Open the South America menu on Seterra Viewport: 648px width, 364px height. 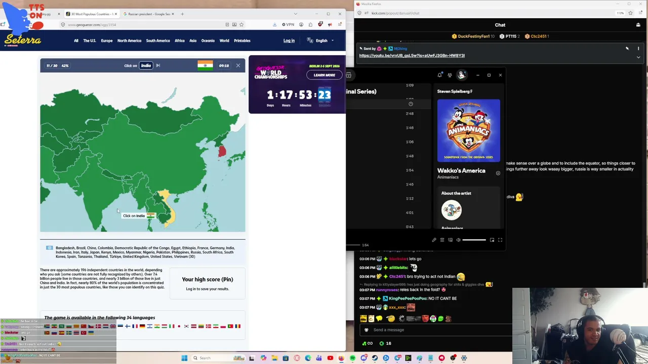(158, 40)
